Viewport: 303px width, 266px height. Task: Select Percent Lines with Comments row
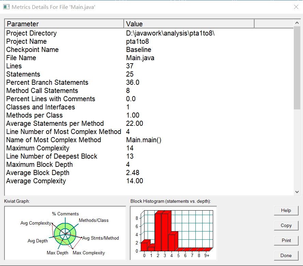pos(149,99)
